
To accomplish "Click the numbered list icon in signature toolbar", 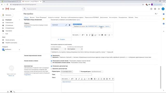I will pos(109,35).
